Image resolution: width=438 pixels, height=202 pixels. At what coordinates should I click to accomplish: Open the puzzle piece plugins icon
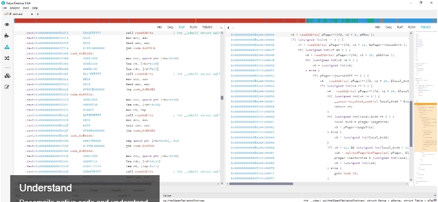pyautogui.click(x=7, y=36)
